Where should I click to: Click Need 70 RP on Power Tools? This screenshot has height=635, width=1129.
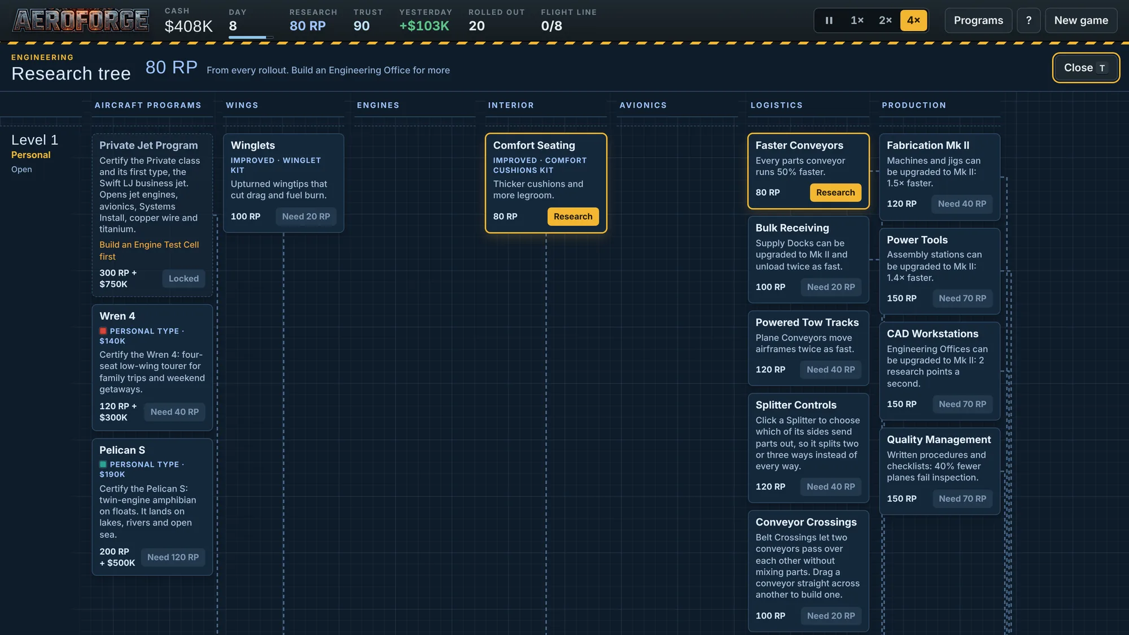[x=962, y=299]
